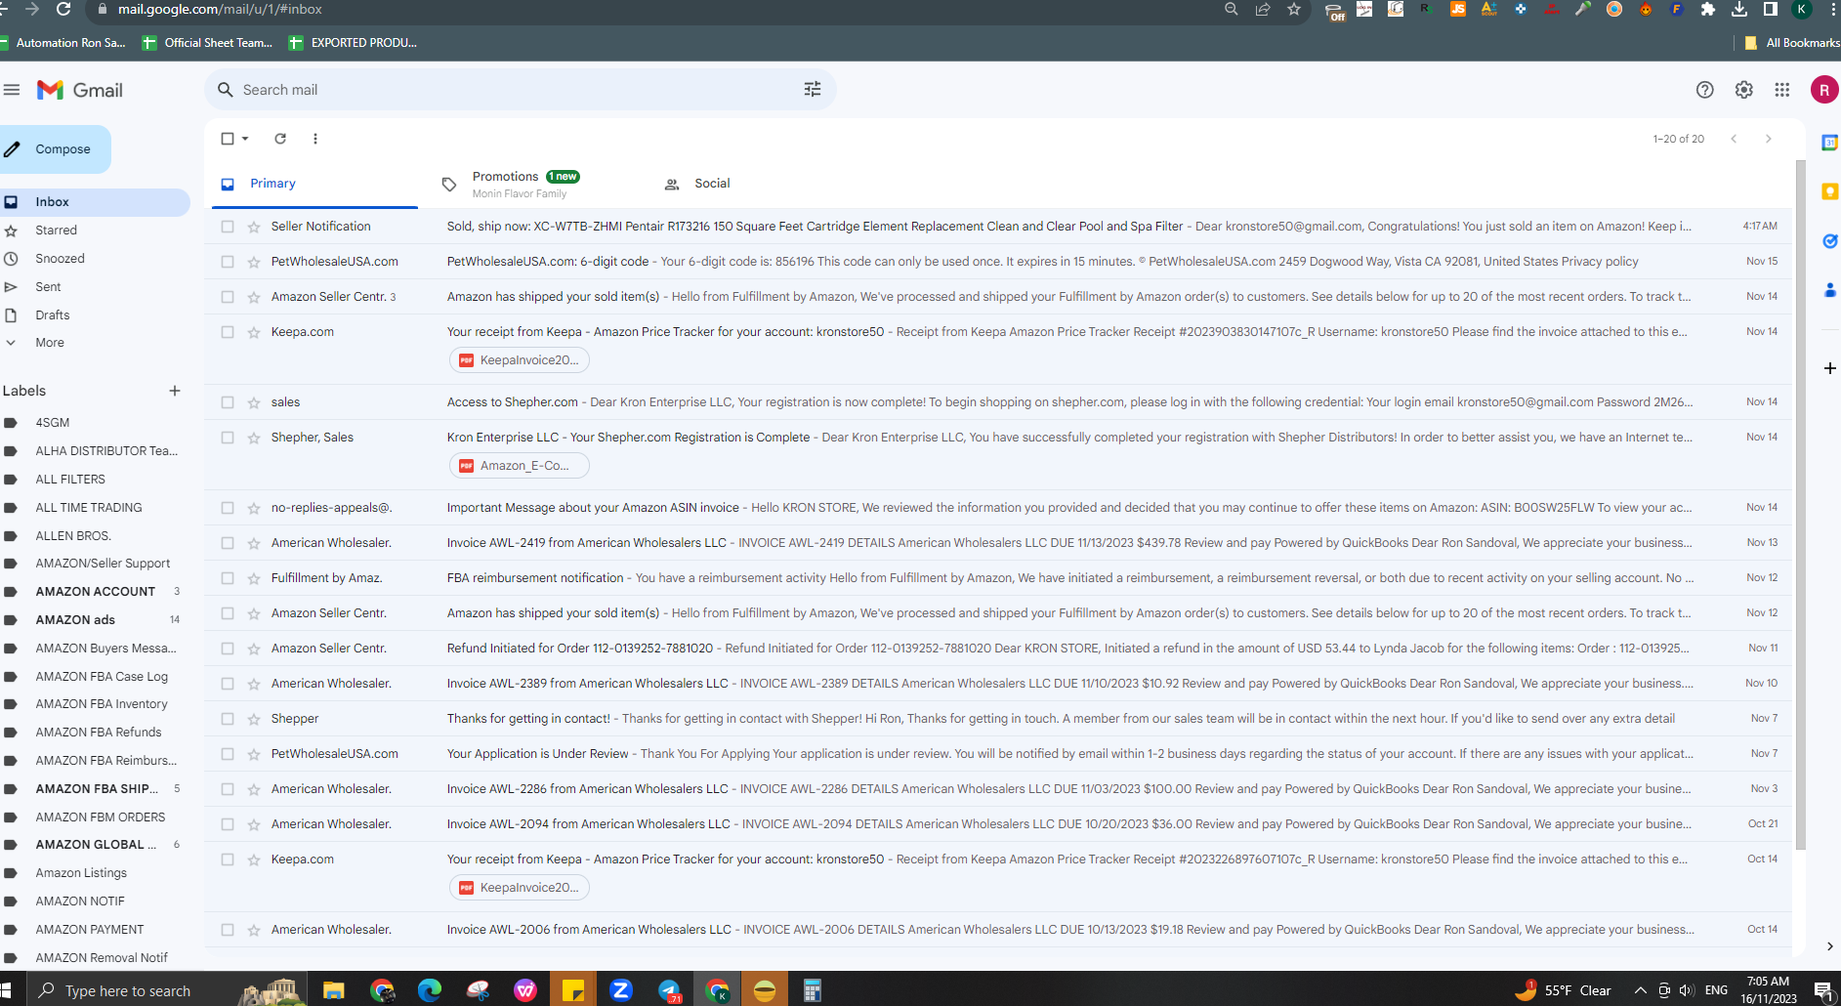Show hidden system tray icons

[x=1640, y=990]
